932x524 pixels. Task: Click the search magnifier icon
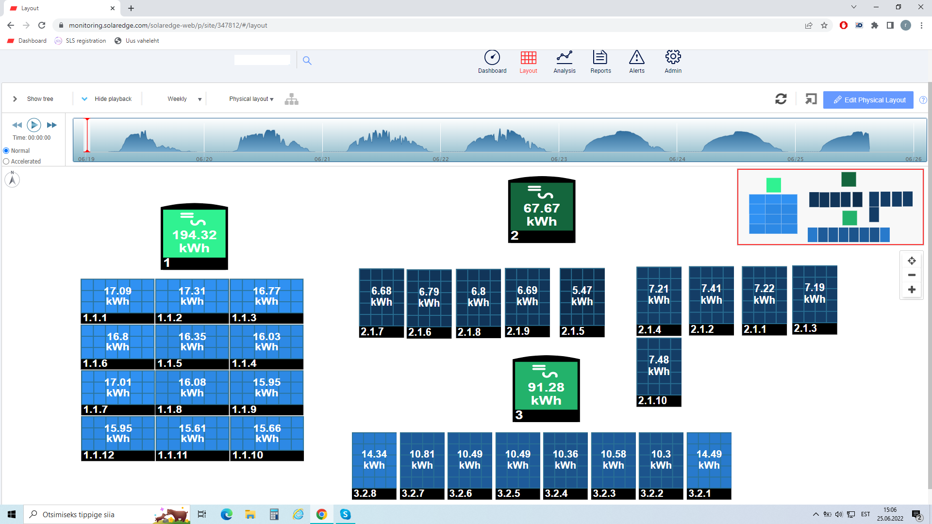click(307, 61)
